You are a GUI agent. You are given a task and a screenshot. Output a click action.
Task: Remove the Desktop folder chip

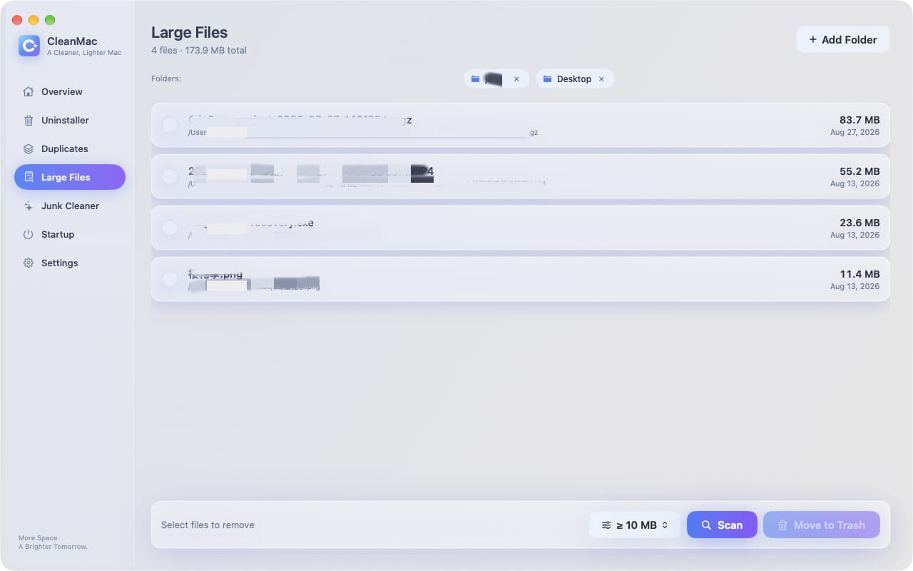coord(601,79)
